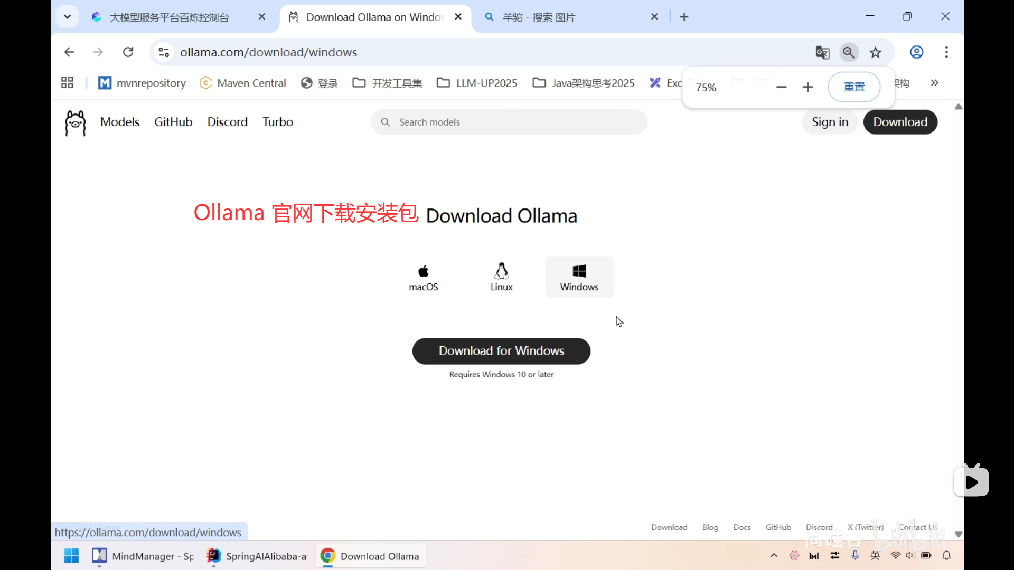Click the Download for Windows button

[501, 351]
